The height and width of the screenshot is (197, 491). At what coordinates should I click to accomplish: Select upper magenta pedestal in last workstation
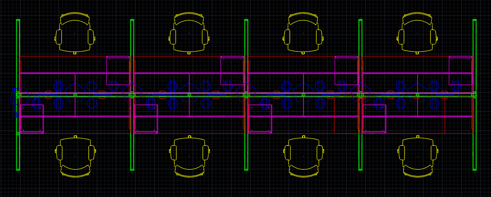point(460,70)
